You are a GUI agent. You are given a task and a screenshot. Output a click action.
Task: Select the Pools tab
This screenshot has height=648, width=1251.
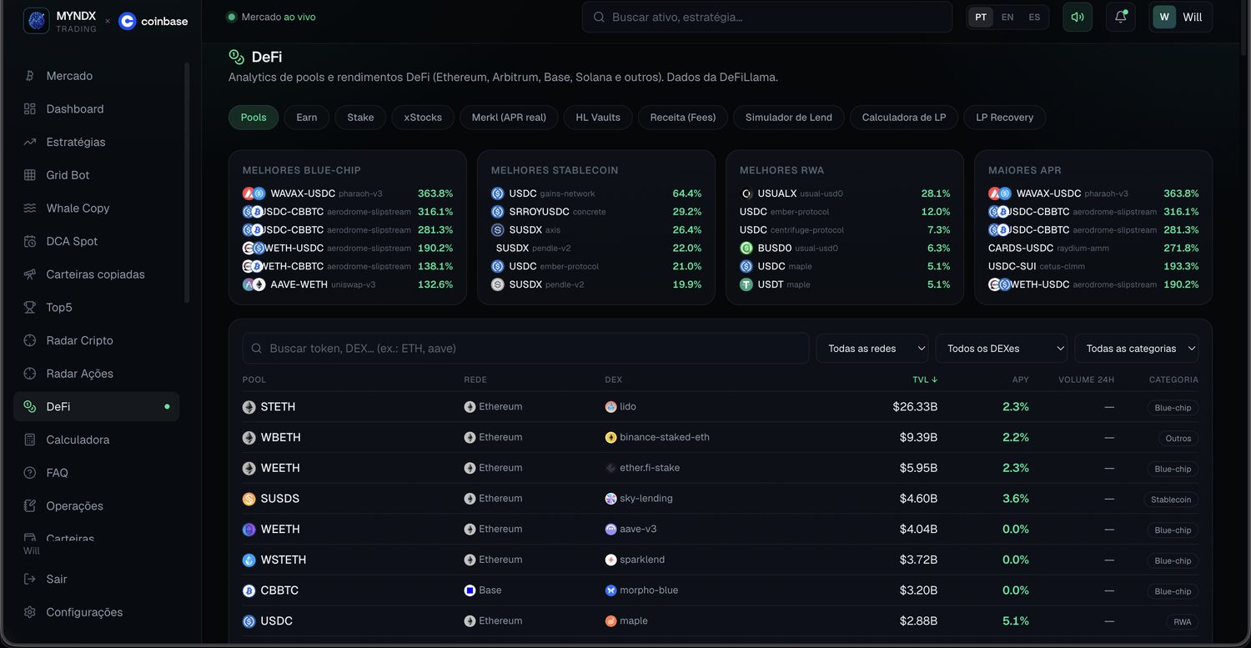coord(254,118)
